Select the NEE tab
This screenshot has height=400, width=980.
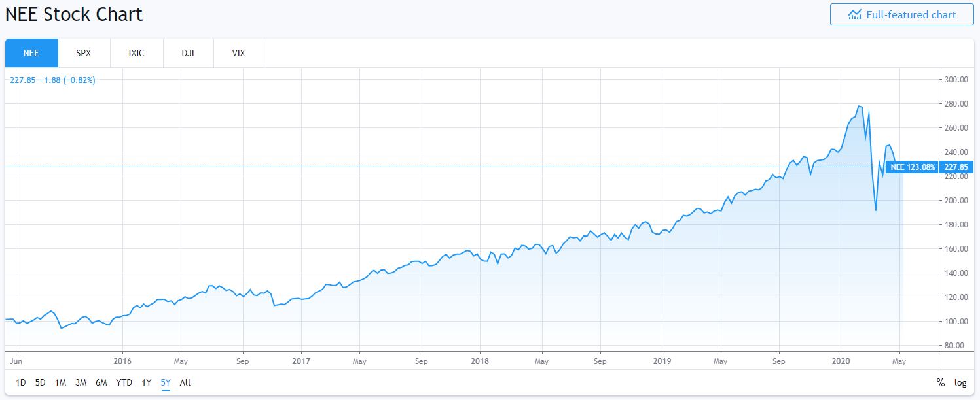click(31, 53)
